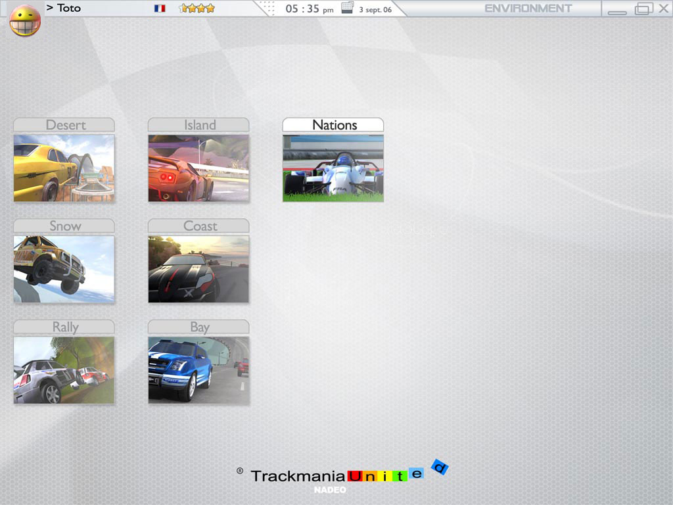Open the blue SUV Bay thumbnail
This screenshot has height=505, width=673.
(x=198, y=370)
